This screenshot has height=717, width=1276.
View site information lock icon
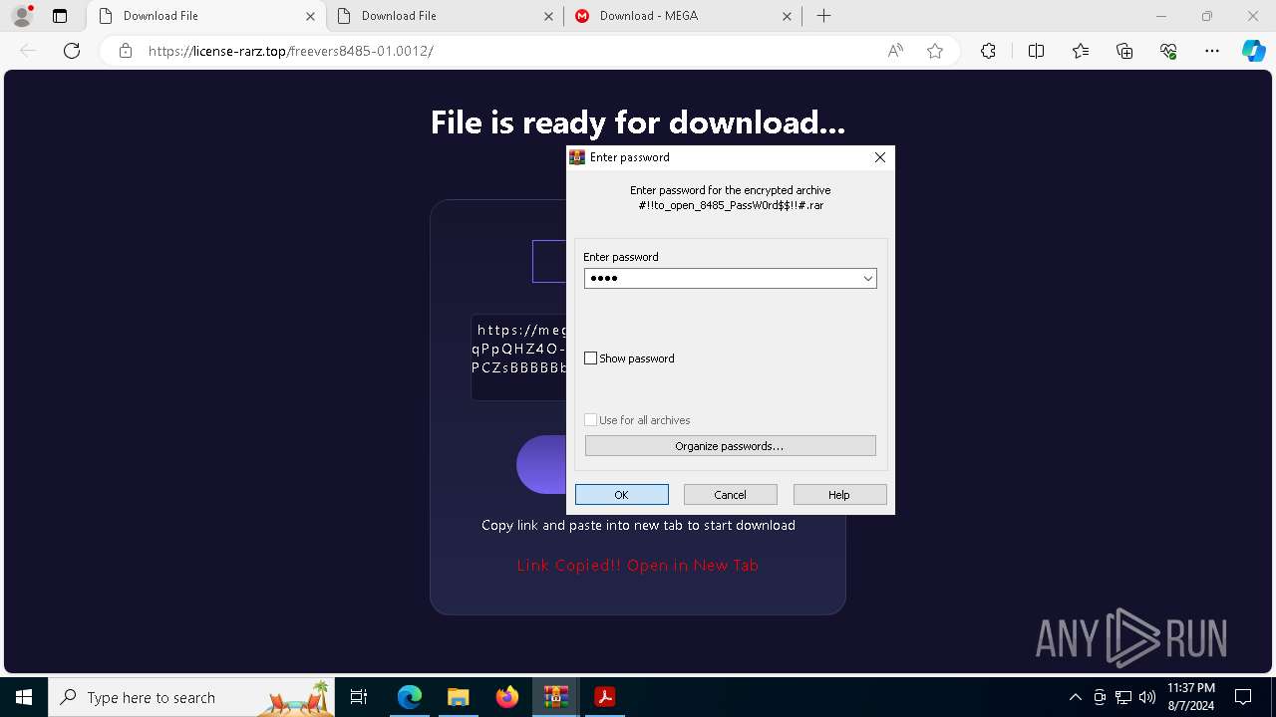(126, 51)
